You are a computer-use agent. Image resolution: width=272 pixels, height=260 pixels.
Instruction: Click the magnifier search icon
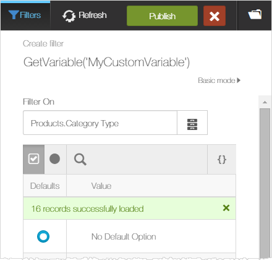[x=80, y=160]
